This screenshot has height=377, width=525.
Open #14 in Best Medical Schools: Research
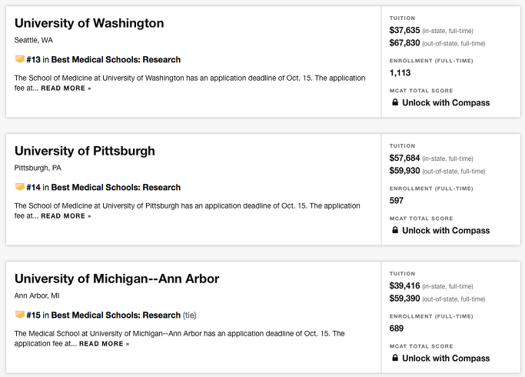pyautogui.click(x=104, y=187)
